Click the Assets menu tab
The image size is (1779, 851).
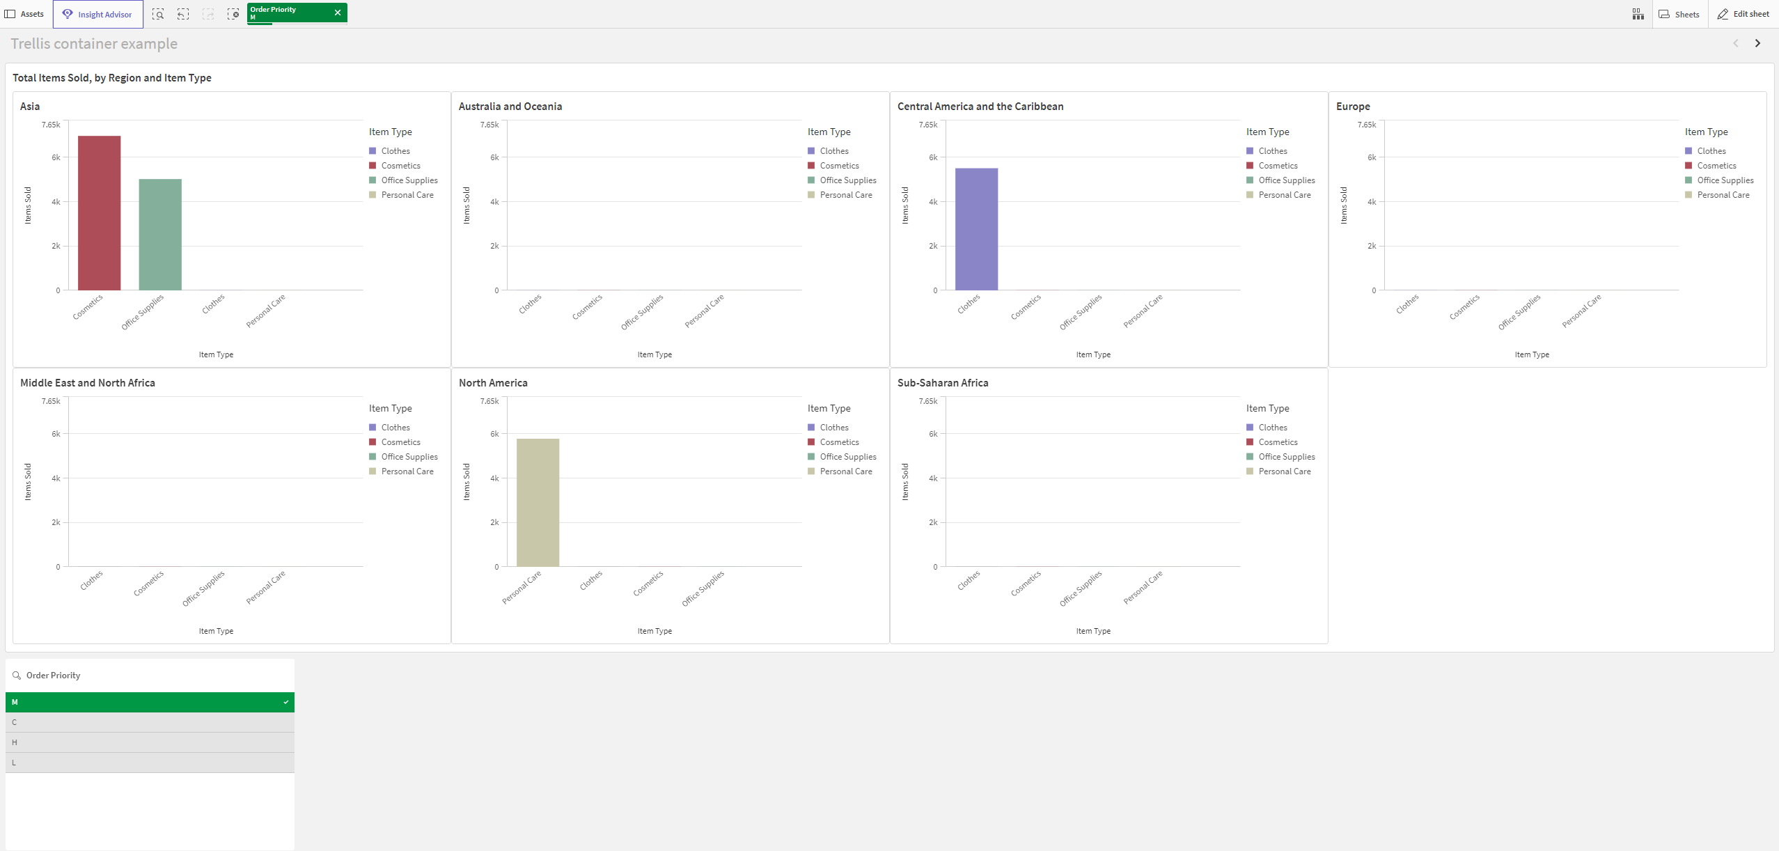coord(27,14)
